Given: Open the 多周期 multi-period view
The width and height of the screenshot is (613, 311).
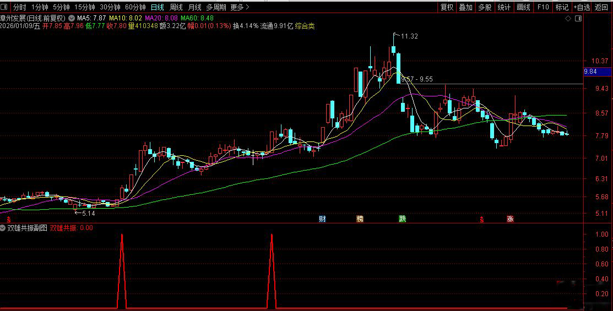Looking at the screenshot, I should click(216, 7).
